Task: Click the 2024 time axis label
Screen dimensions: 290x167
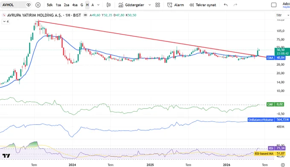Action: (x=72, y=165)
